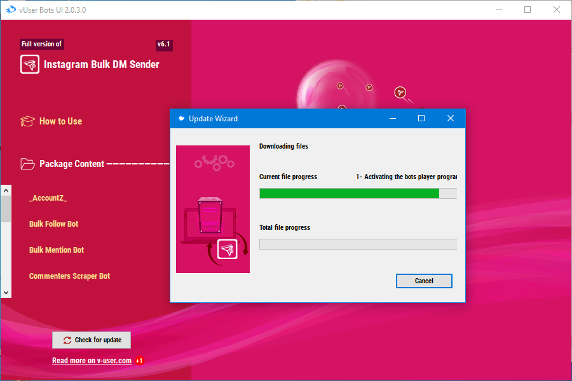Click the package list scrollbar thumb
Screen dimensions: 572x381
click(x=6, y=209)
